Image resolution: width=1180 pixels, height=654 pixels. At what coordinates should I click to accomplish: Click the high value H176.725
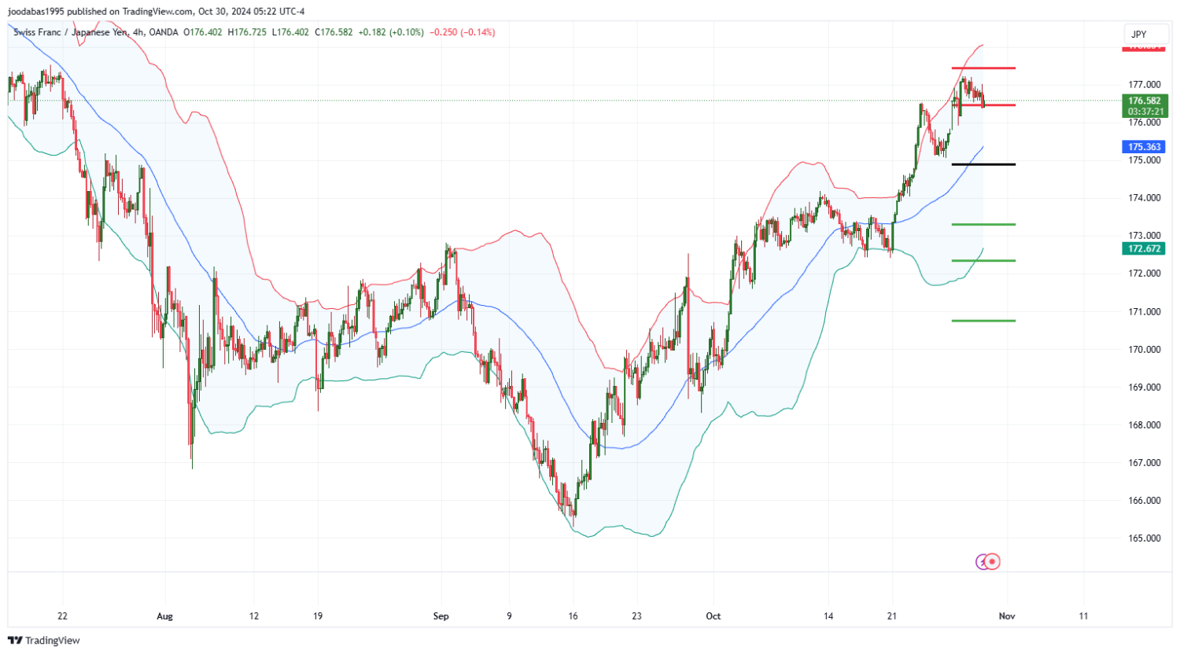click(x=247, y=32)
